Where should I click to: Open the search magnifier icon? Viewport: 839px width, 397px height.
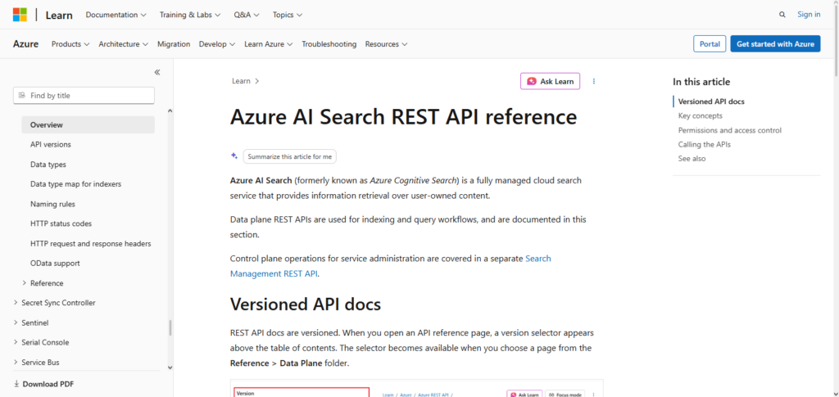click(782, 15)
